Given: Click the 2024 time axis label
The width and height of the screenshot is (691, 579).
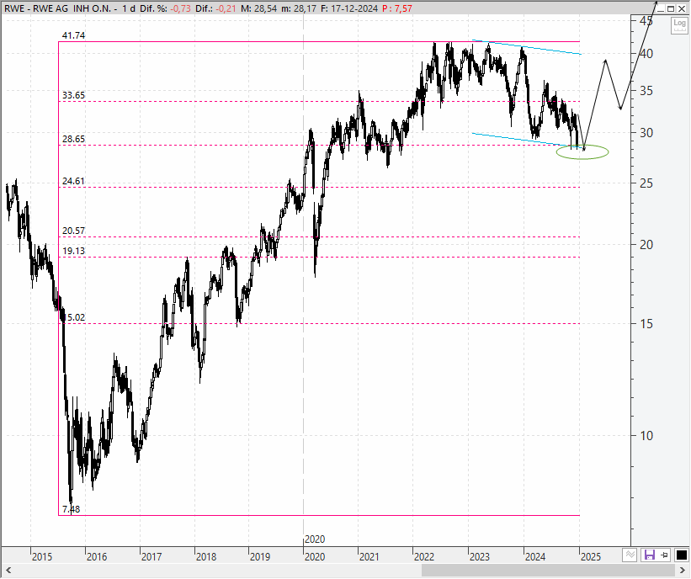Looking at the screenshot, I should coord(535,557).
